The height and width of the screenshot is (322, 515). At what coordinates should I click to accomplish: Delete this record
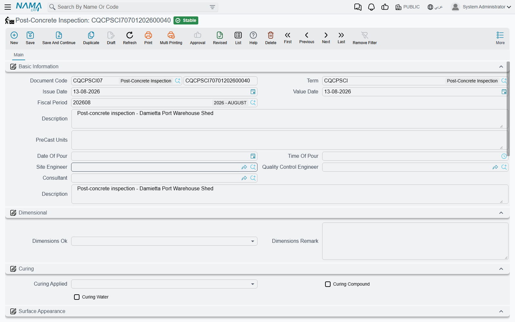tap(271, 38)
